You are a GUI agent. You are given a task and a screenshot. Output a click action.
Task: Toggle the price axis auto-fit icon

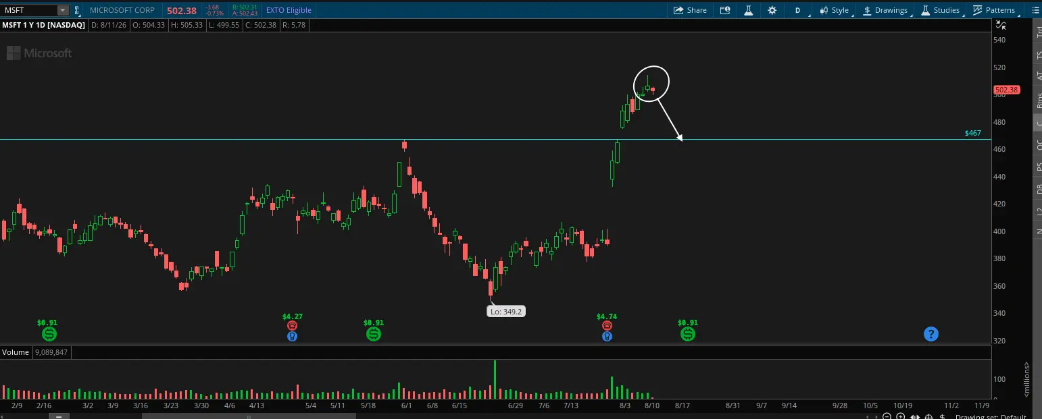point(1001,25)
